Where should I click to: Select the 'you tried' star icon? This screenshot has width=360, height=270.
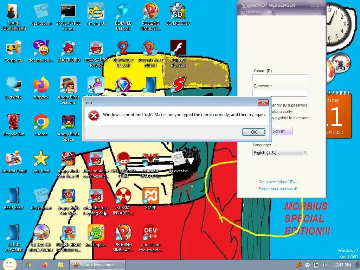pyautogui.click(x=41, y=162)
